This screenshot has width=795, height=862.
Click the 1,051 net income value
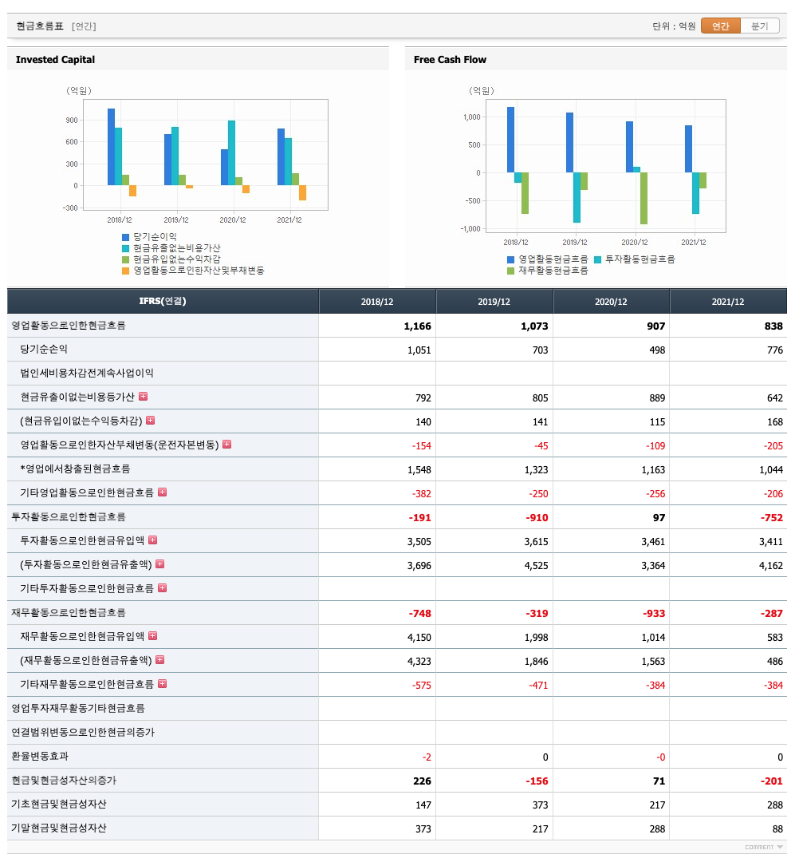(419, 350)
